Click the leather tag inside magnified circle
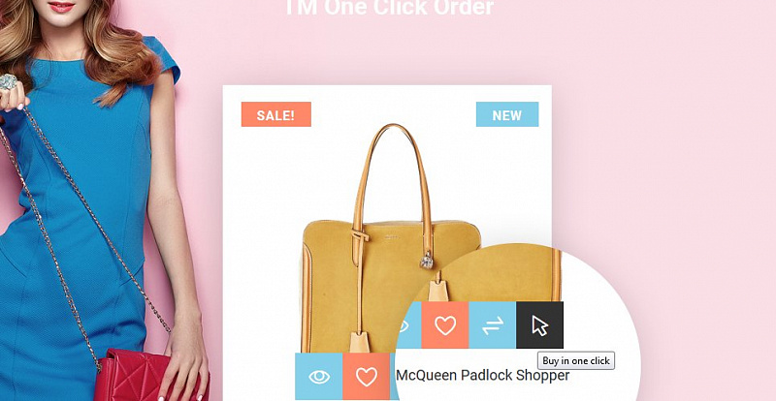Screen dimensions: 776x401 (x=438, y=291)
